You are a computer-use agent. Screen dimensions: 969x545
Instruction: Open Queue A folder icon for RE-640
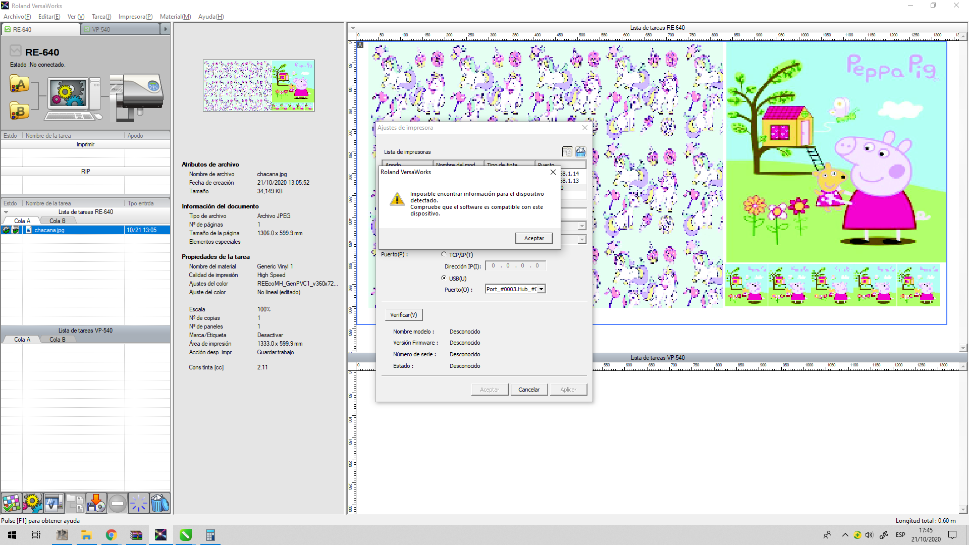pos(19,84)
